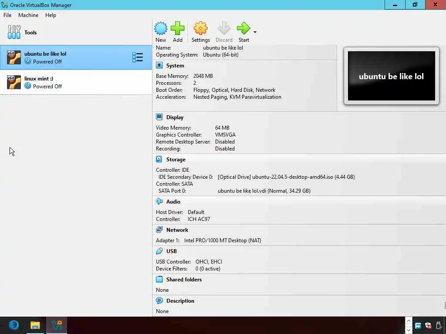Click the USB section plug icon
This screenshot has height=334, width=446.
pos(159,251)
